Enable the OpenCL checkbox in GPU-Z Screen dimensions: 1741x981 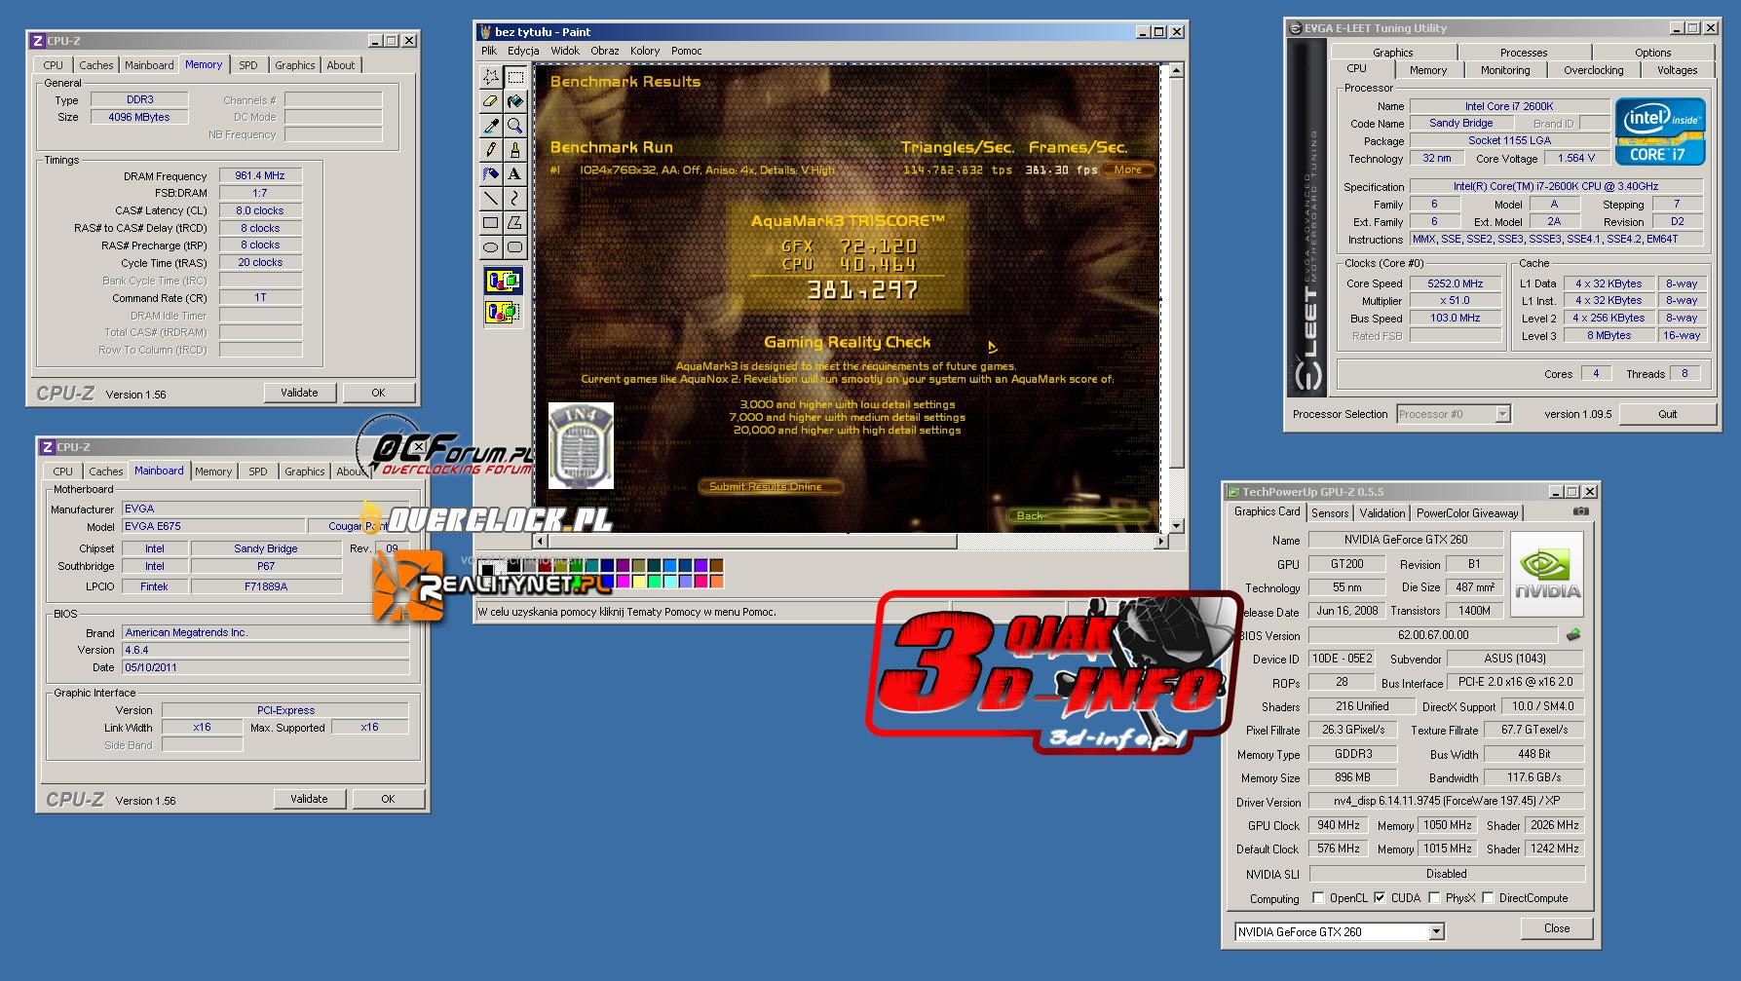click(1318, 898)
